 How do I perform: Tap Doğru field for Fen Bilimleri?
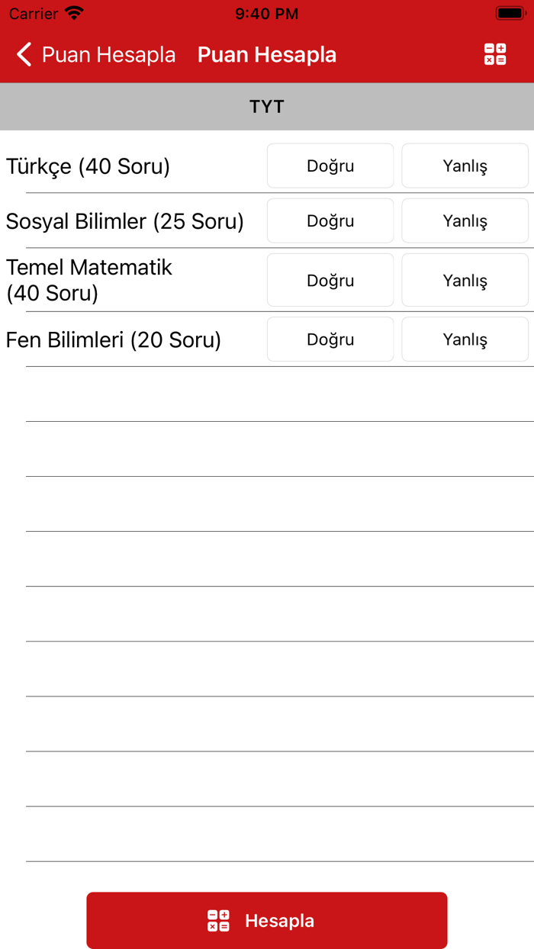tap(330, 339)
